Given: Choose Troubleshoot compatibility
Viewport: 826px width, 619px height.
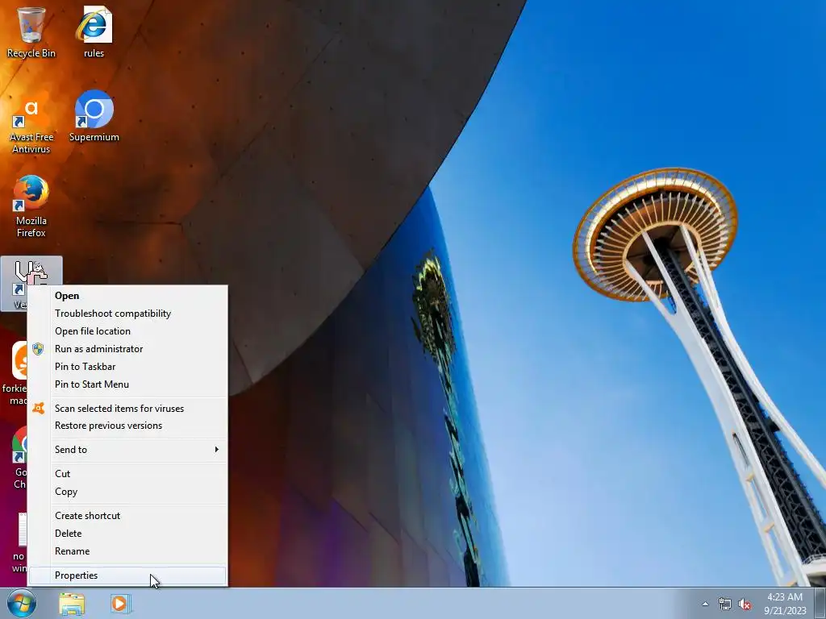Looking at the screenshot, I should [127, 314].
